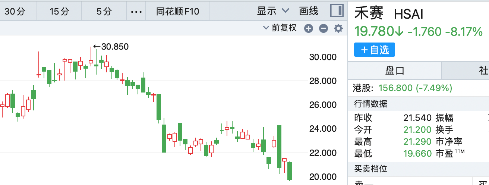Click the 30.850 high price marker
Image resolution: width=489 pixels, height=185 pixels.
coord(111,47)
